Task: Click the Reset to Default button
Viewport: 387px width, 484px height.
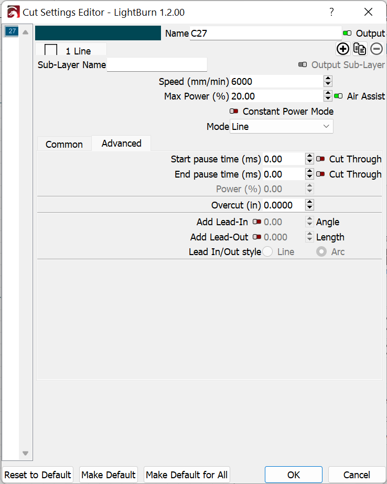Action: pos(38,475)
